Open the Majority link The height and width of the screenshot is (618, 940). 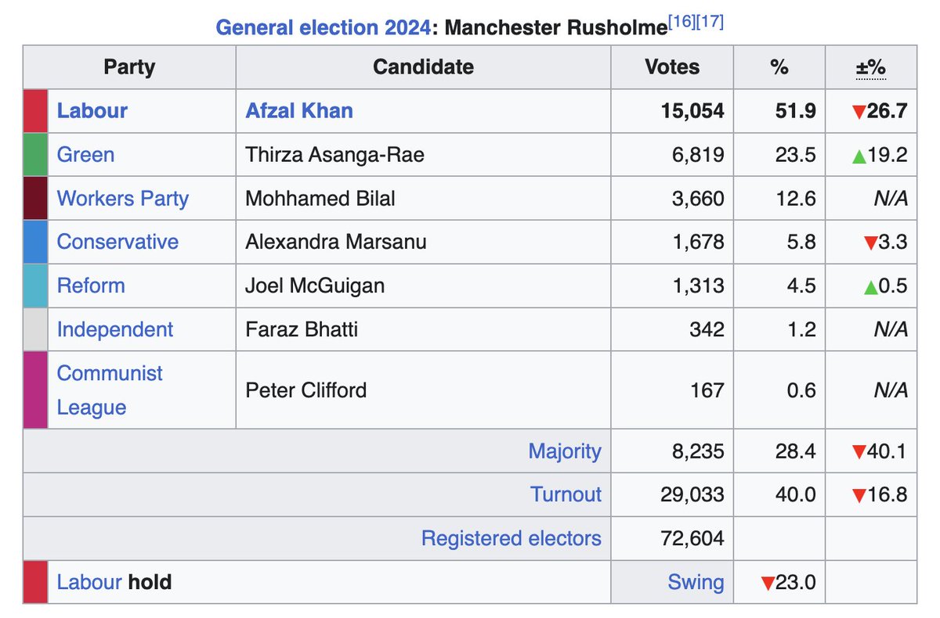[565, 451]
